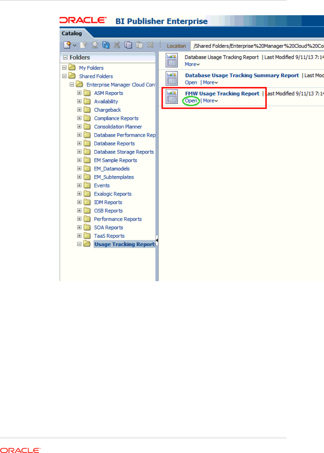Select the SOA Reports folder
The width and height of the screenshot is (324, 453).
point(109,227)
